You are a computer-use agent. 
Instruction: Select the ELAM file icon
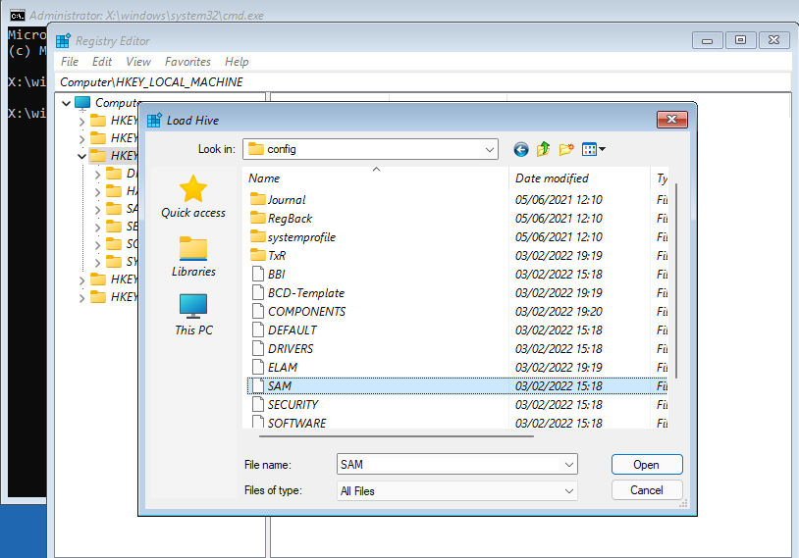[x=258, y=367]
